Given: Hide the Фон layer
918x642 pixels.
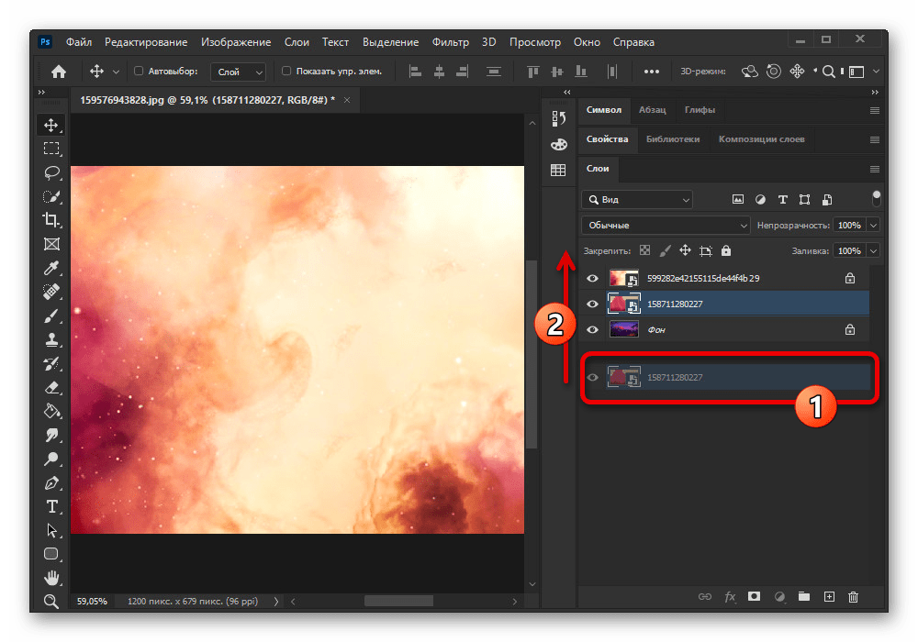Looking at the screenshot, I should click(592, 329).
